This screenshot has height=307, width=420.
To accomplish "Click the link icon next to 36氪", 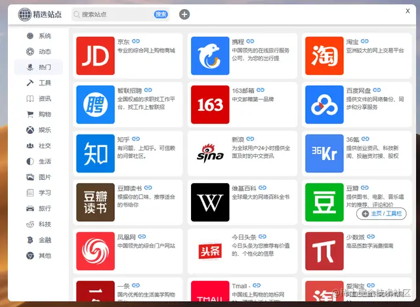I will (x=366, y=139).
